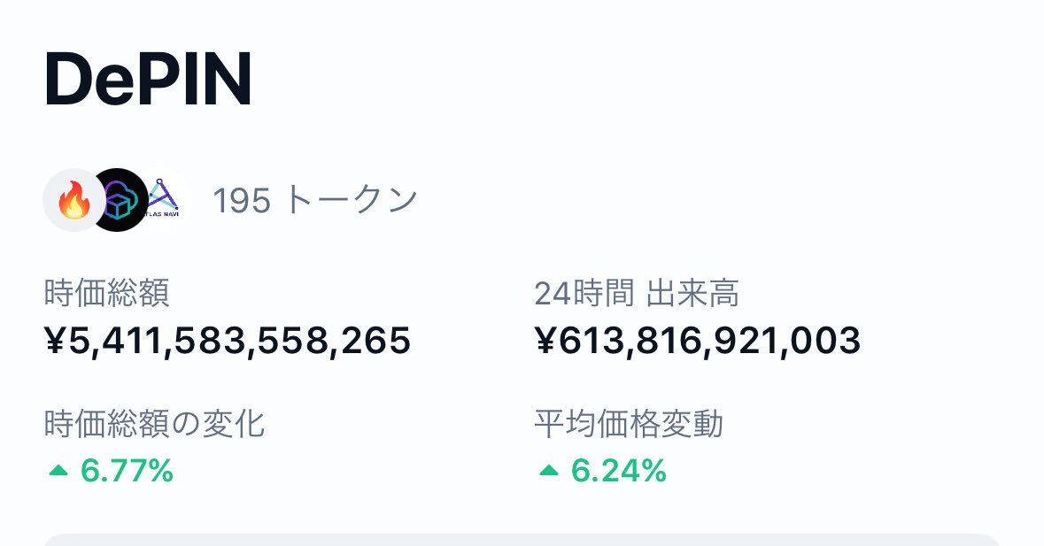Click the gray rounded panel at bottom edge

[x=522, y=539]
